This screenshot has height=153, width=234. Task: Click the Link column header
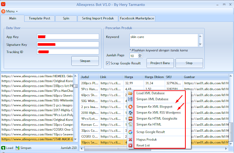coord(111,77)
